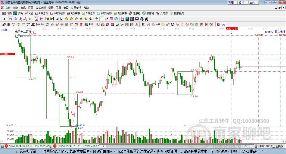The height and width of the screenshot is (154, 286).
Task: Select the percent % retracement tool
Action: click(x=153, y=24)
